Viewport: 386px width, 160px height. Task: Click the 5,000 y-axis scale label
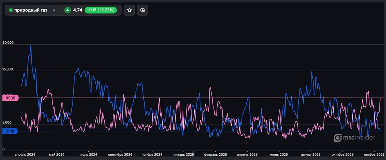7,123
